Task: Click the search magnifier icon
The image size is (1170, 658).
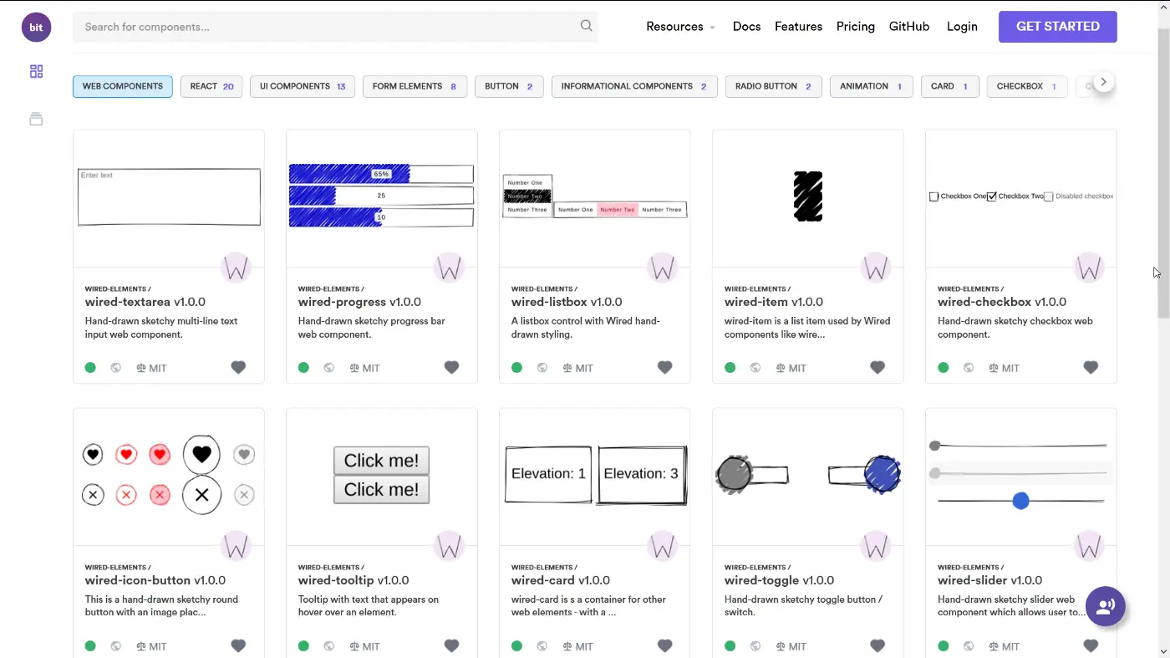Action: coord(587,26)
